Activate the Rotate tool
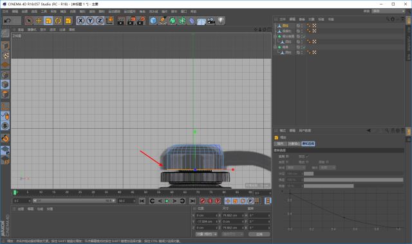Screen dimensions: 412x244 pos(58,21)
